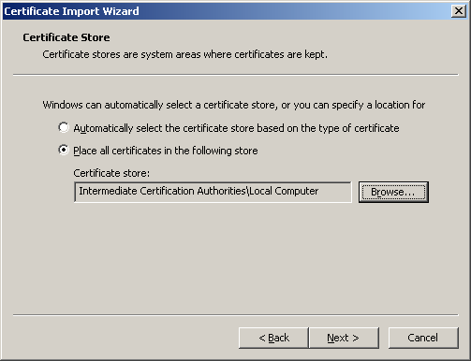Viewport: 471px width, 361px height.
Task: Click inside the Certificate store text field
Action: [x=213, y=192]
